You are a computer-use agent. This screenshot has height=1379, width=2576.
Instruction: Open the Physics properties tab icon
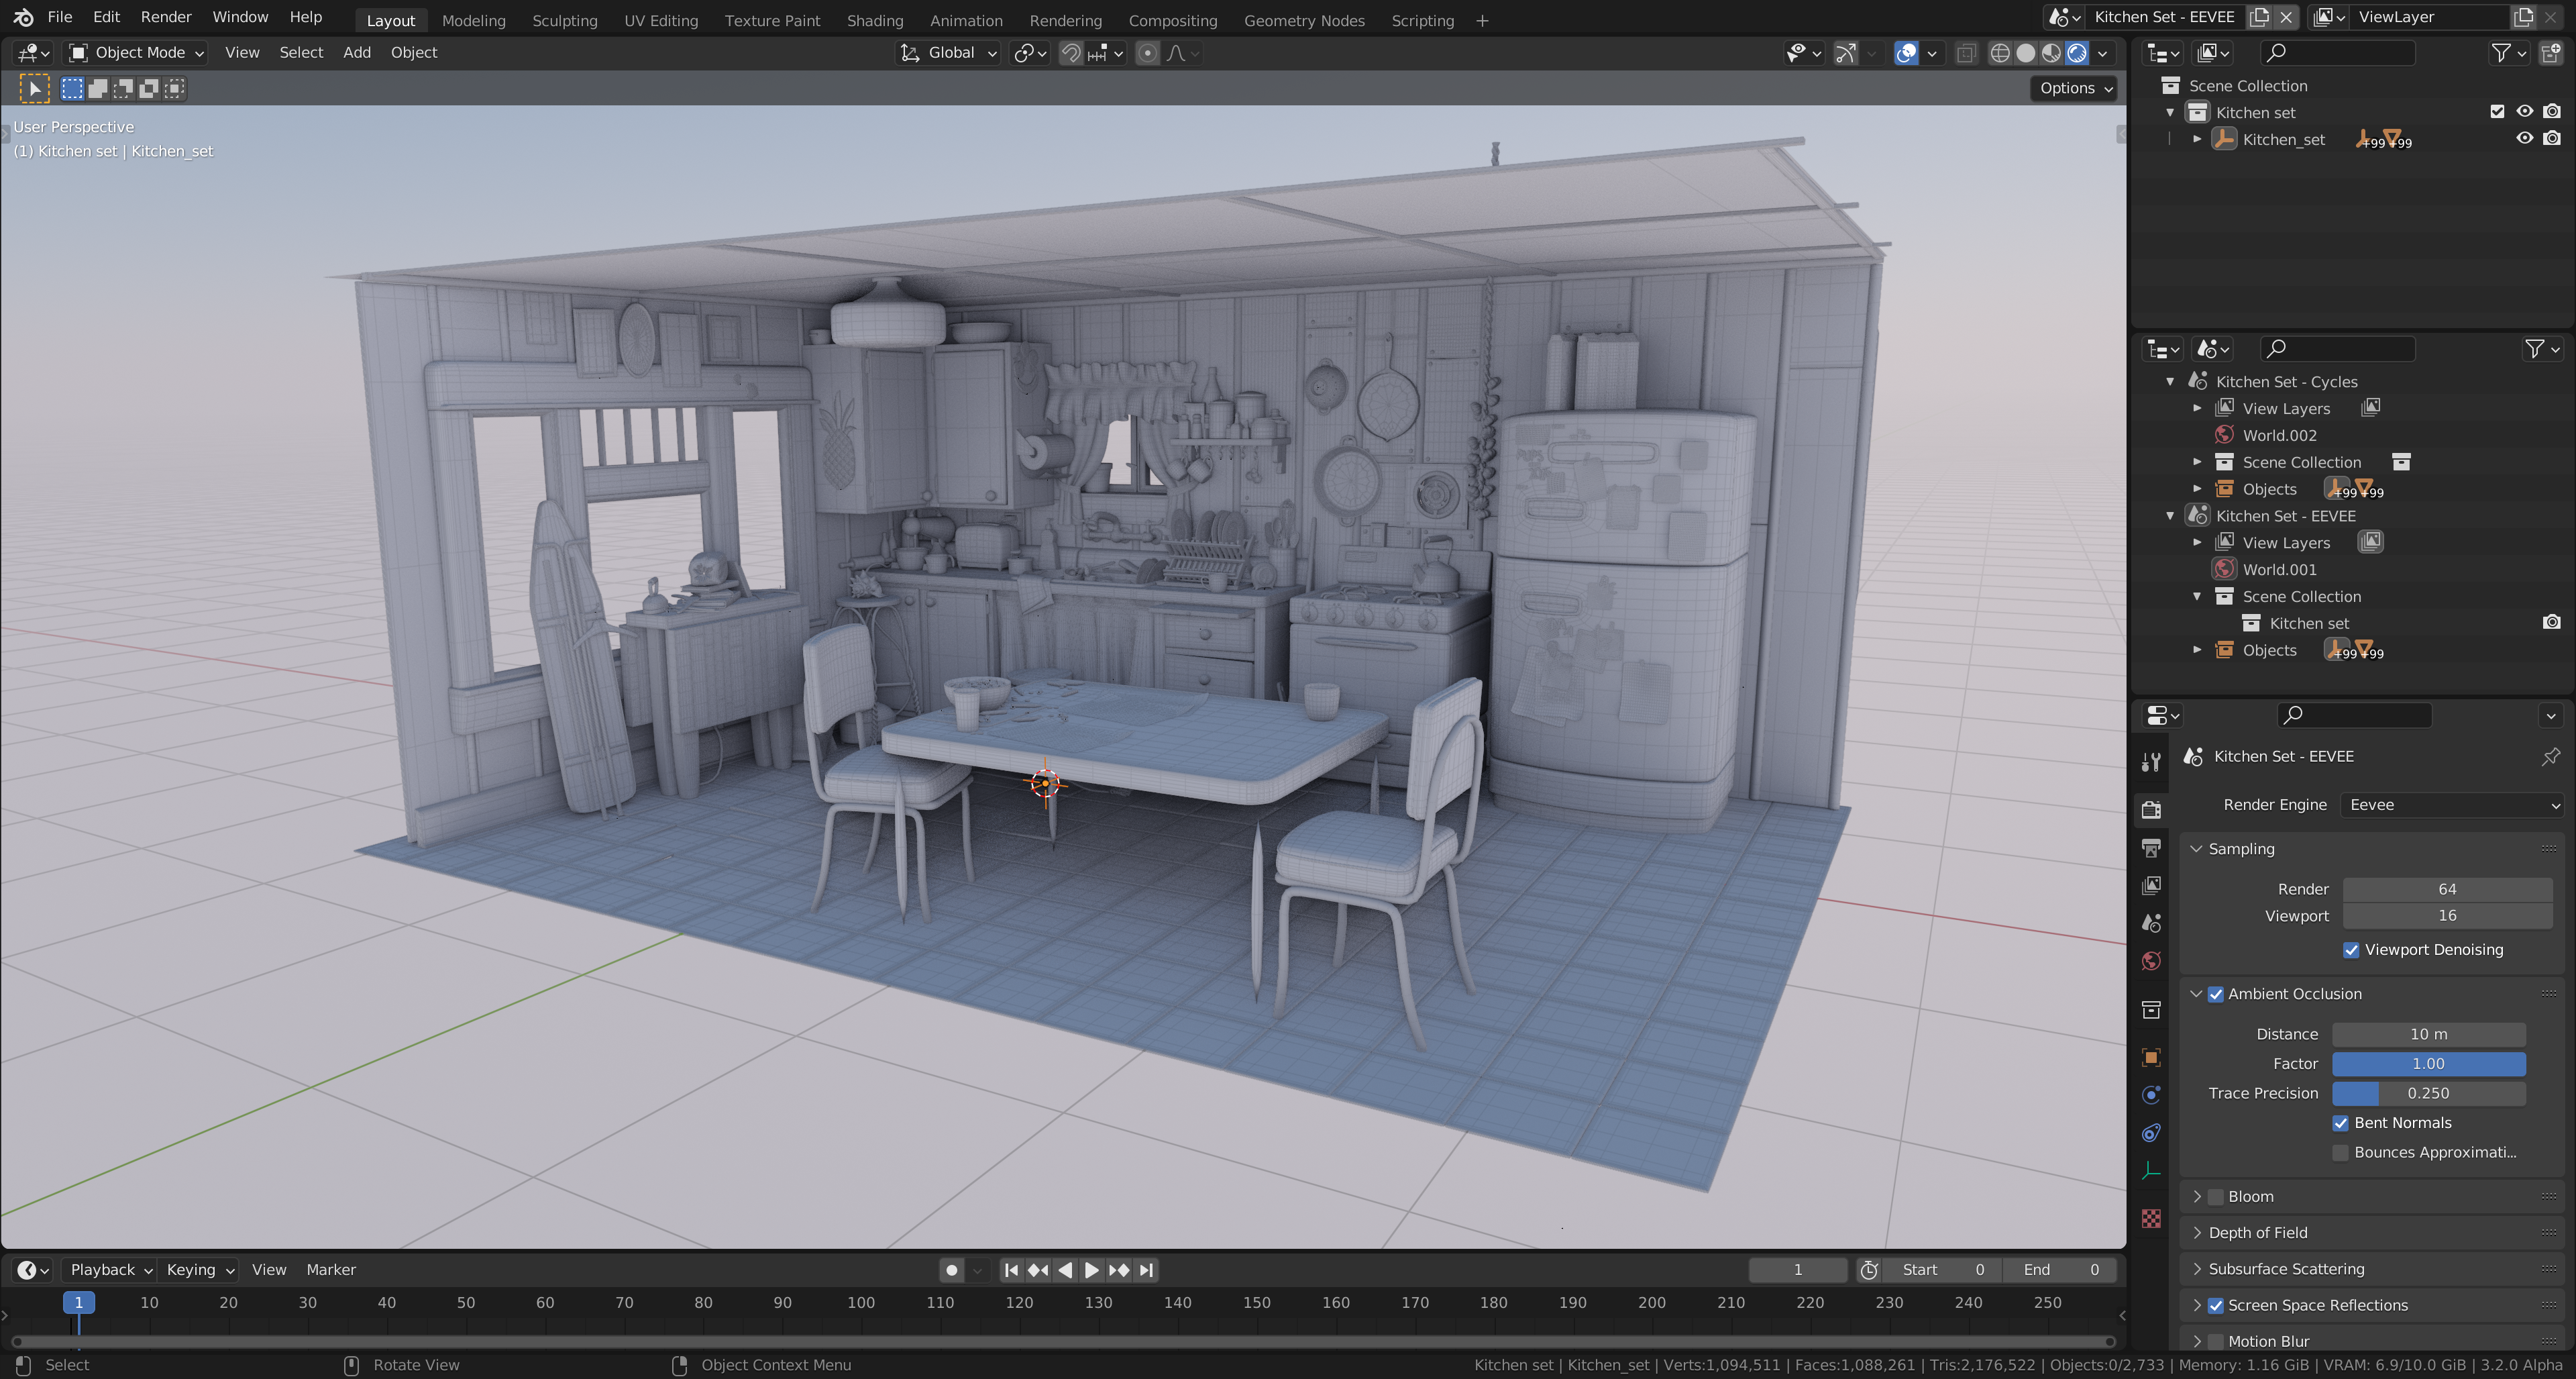(2151, 1095)
